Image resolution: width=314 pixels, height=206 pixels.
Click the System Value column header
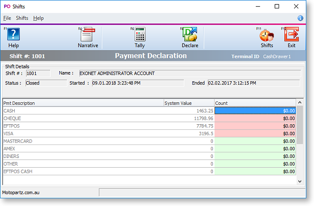188,103
